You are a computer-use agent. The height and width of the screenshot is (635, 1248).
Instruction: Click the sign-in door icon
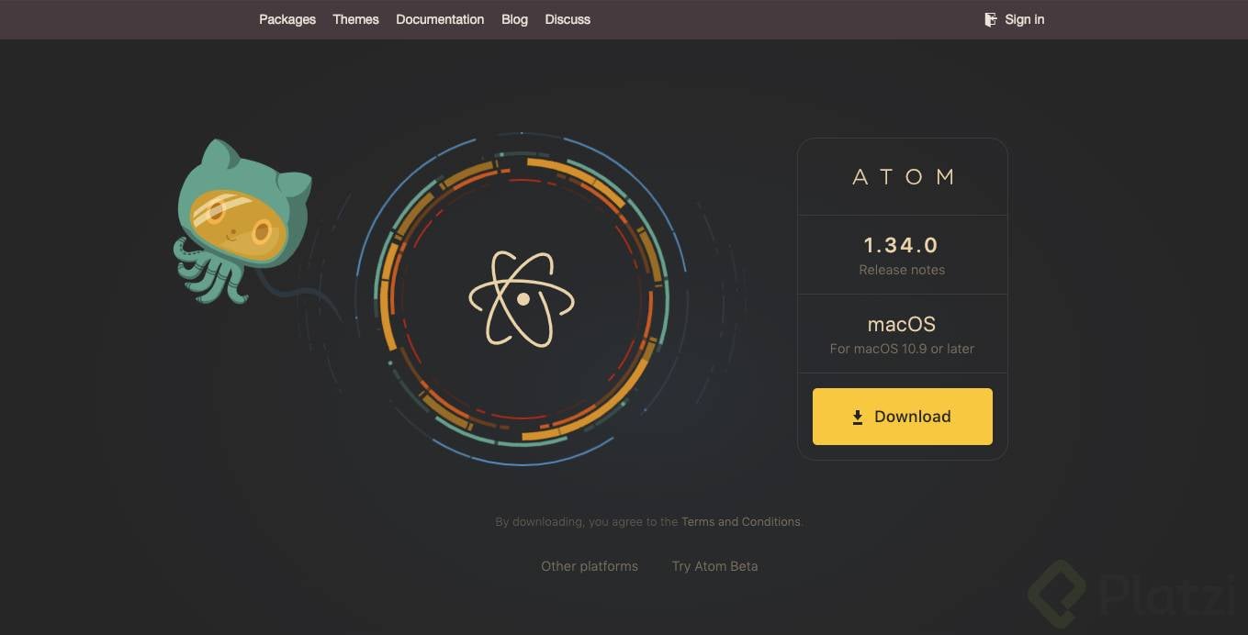[x=990, y=19]
